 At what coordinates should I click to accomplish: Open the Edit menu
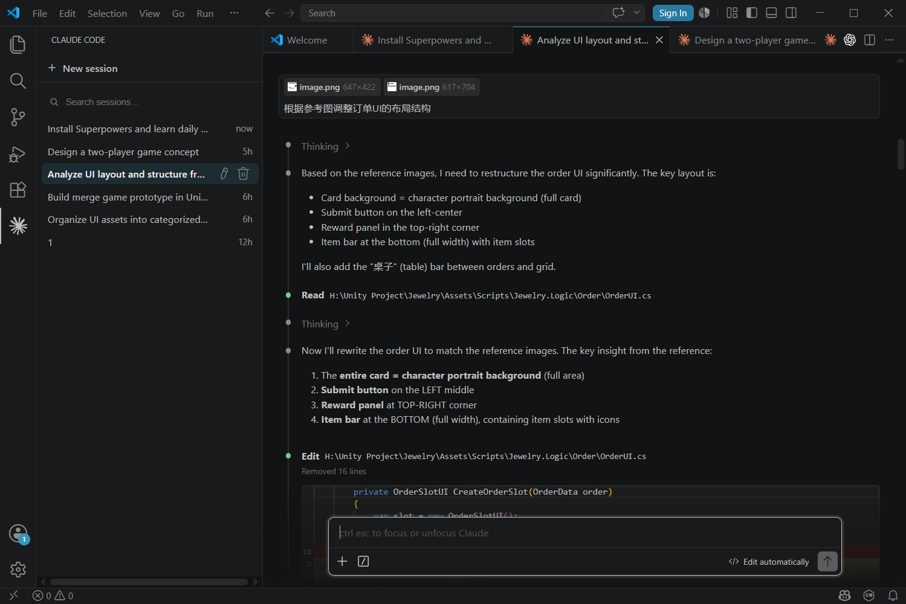[x=67, y=13]
